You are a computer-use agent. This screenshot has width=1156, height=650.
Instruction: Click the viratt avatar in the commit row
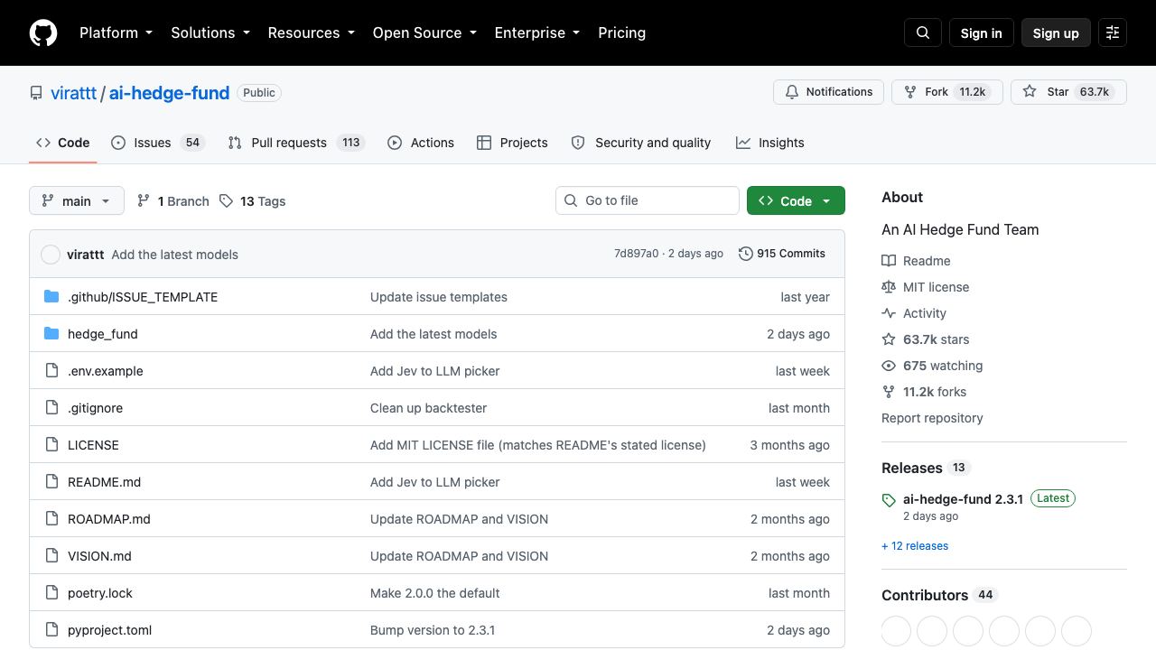point(51,255)
